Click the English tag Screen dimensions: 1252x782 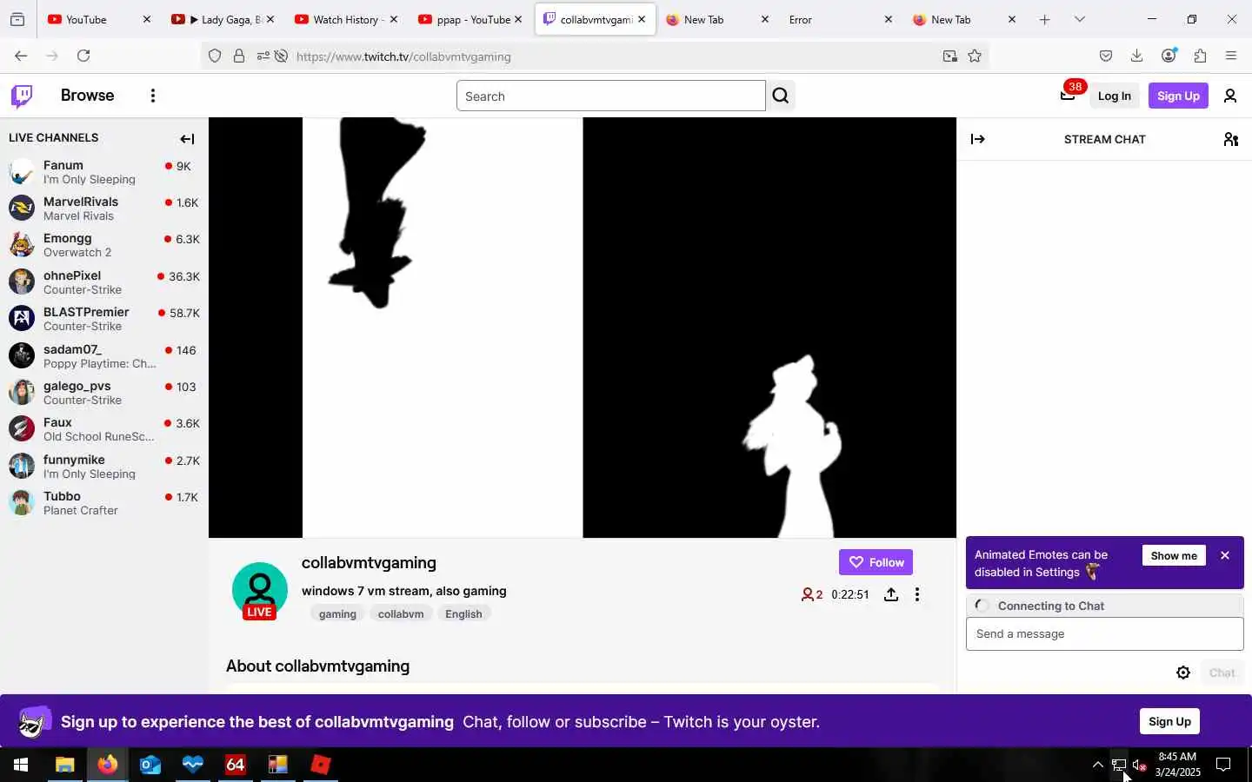click(463, 613)
